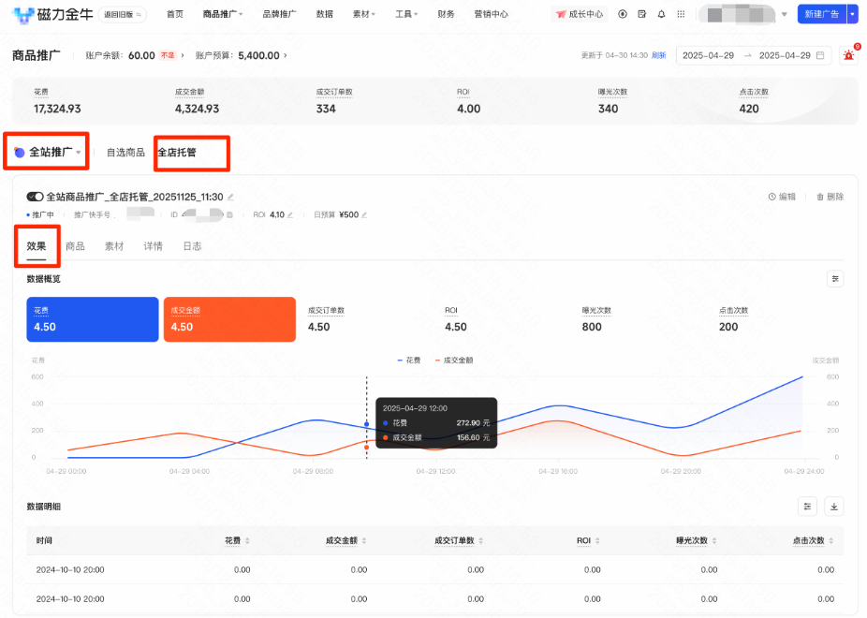Image resolution: width=867 pixels, height=618 pixels.
Task: Switch to the 日志 tab
Action: click(x=193, y=246)
